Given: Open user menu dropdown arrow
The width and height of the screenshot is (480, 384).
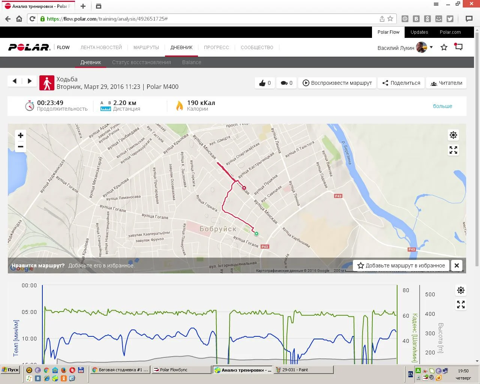Looking at the screenshot, I should coord(431,47).
